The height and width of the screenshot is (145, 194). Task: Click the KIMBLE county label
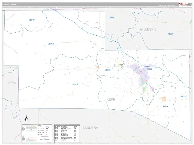tap(47, 9)
